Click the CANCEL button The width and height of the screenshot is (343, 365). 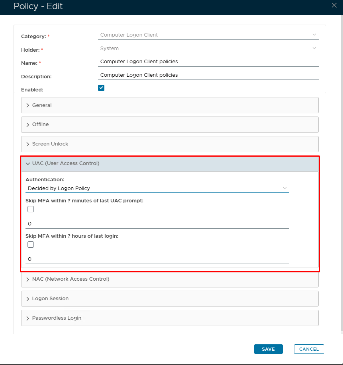tap(309, 349)
